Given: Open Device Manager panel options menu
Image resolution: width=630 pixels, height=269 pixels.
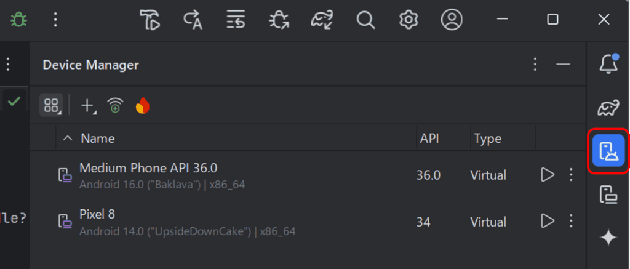Looking at the screenshot, I should point(535,65).
